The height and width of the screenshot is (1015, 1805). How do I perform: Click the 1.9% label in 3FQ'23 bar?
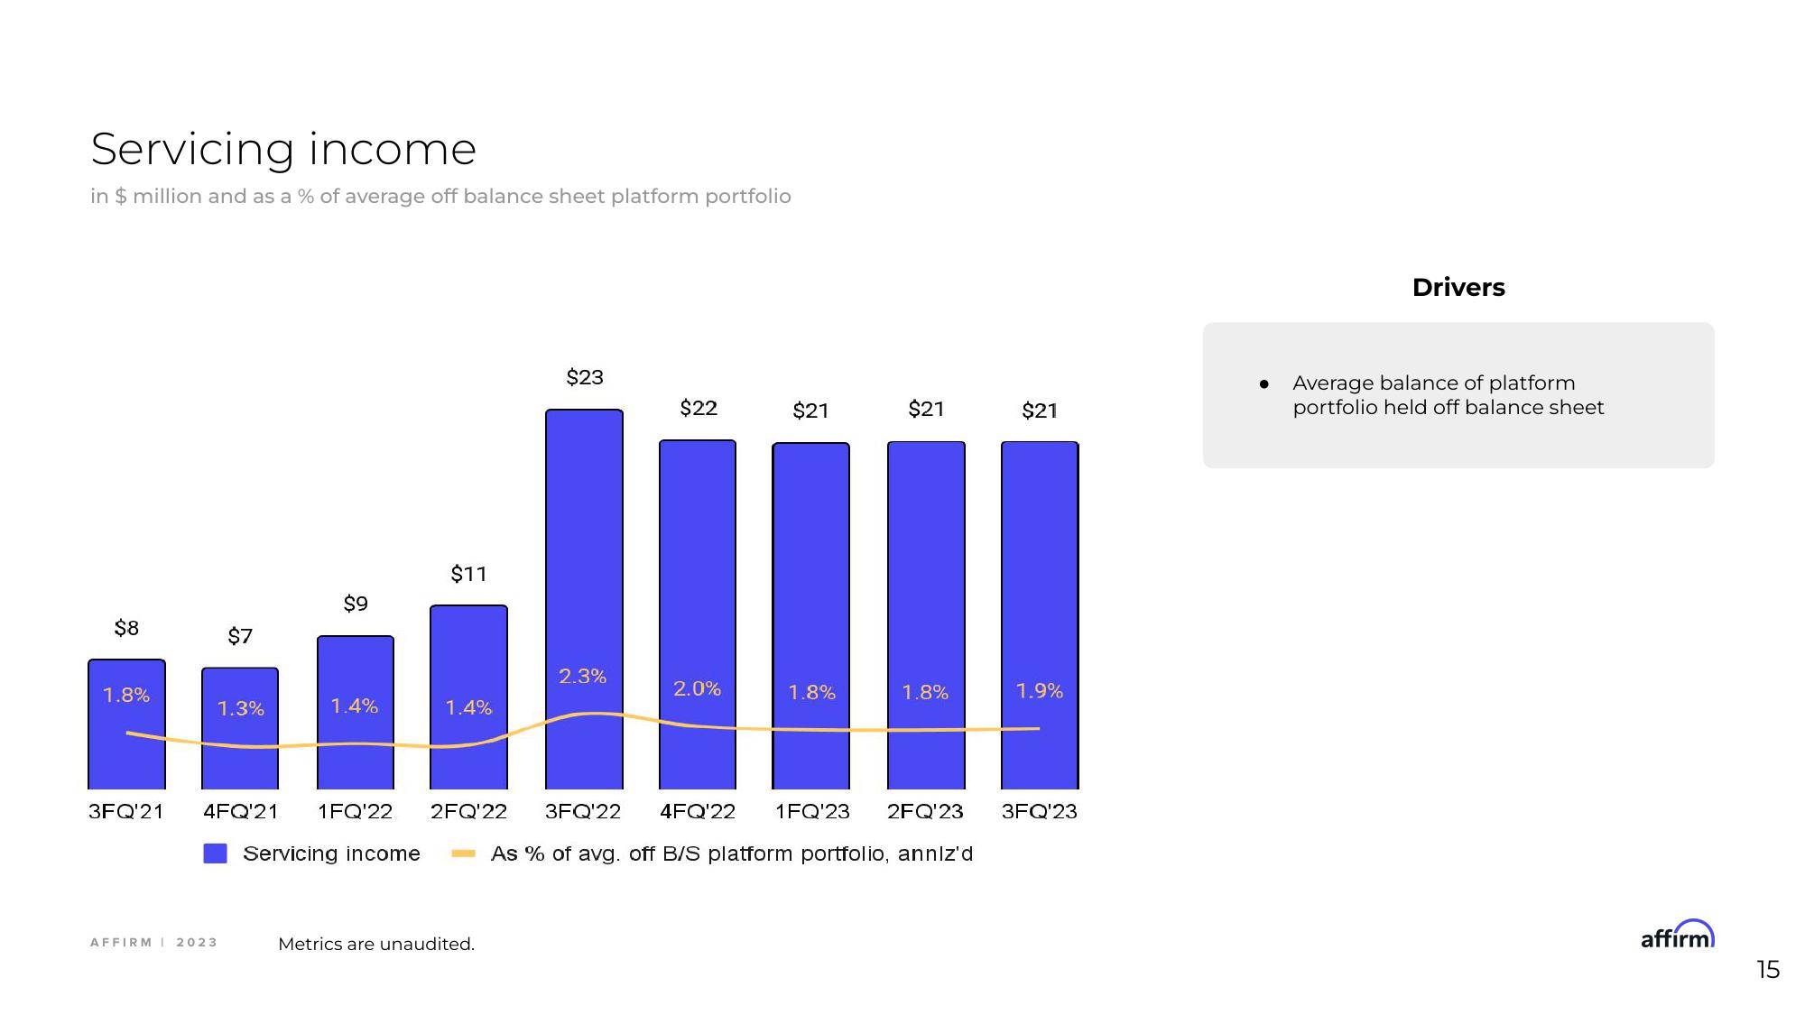point(1040,690)
